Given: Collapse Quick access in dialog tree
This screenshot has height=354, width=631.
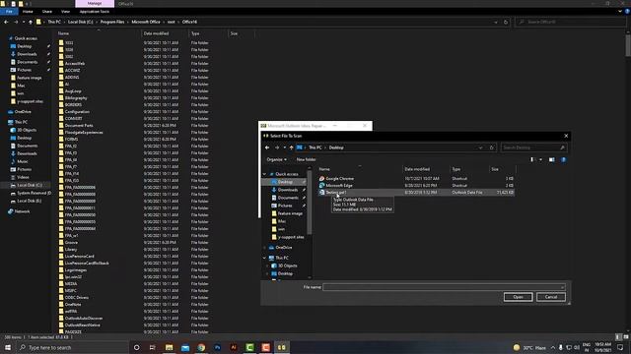Looking at the screenshot, I should click(265, 174).
